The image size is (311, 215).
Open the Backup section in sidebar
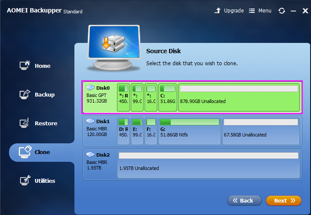[37, 94]
